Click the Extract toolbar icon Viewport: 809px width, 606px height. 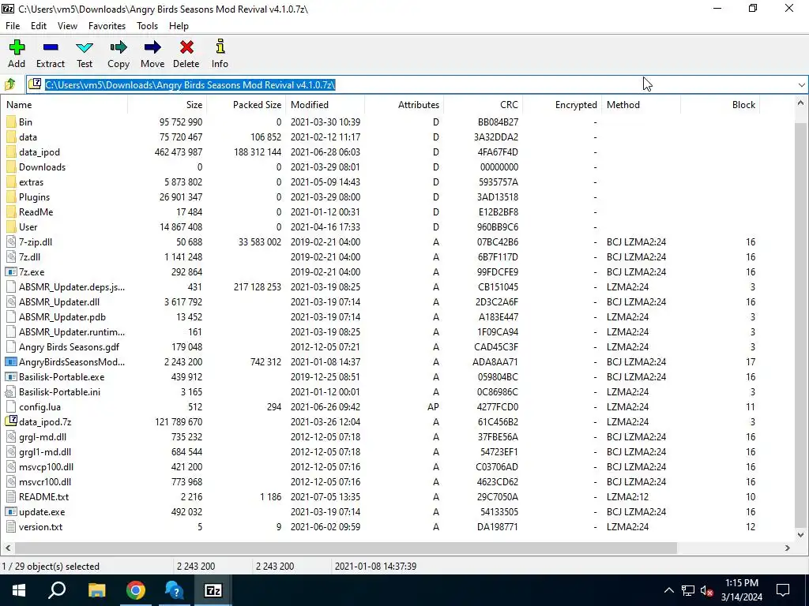click(x=51, y=47)
